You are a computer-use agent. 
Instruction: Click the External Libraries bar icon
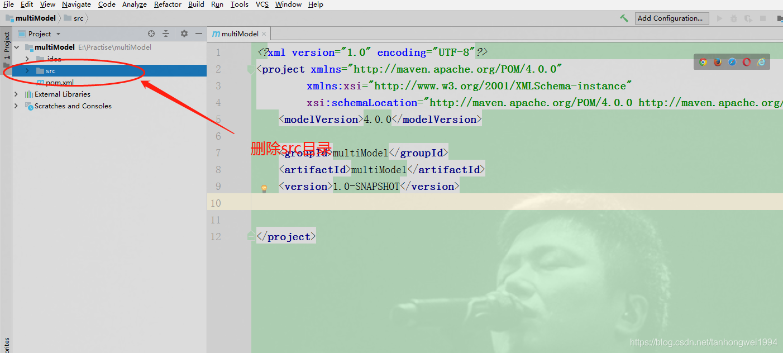pos(30,94)
